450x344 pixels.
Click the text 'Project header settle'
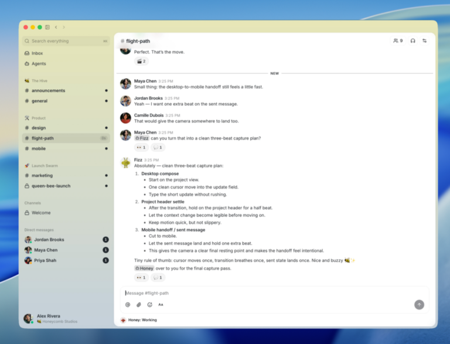[x=163, y=202]
